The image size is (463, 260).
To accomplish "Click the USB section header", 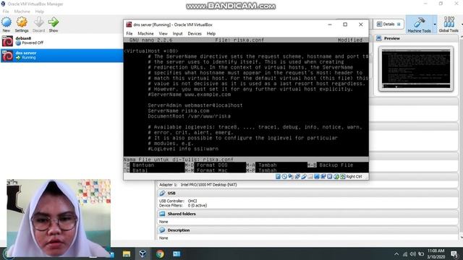I will coord(307,193).
